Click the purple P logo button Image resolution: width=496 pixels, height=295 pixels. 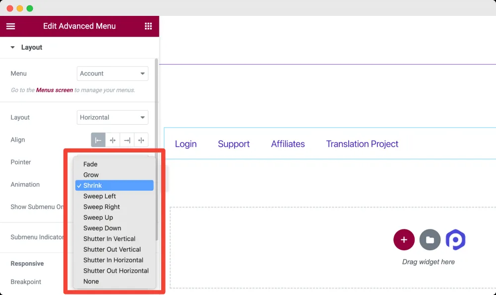[x=455, y=240]
